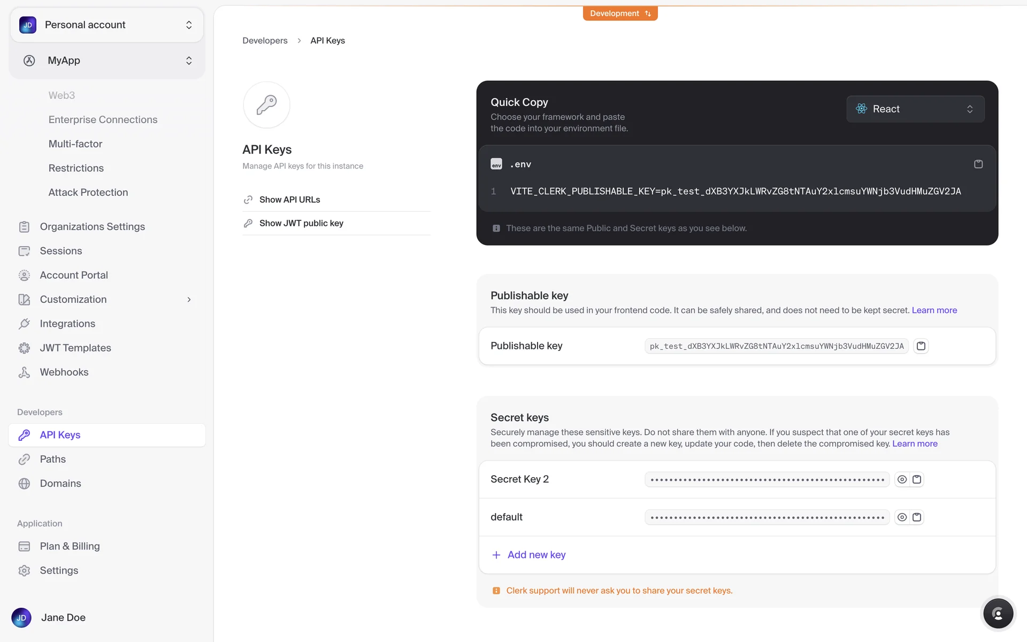The height and width of the screenshot is (642, 1027).
Task: Click the Webhooks sidebar icon
Action: click(24, 372)
